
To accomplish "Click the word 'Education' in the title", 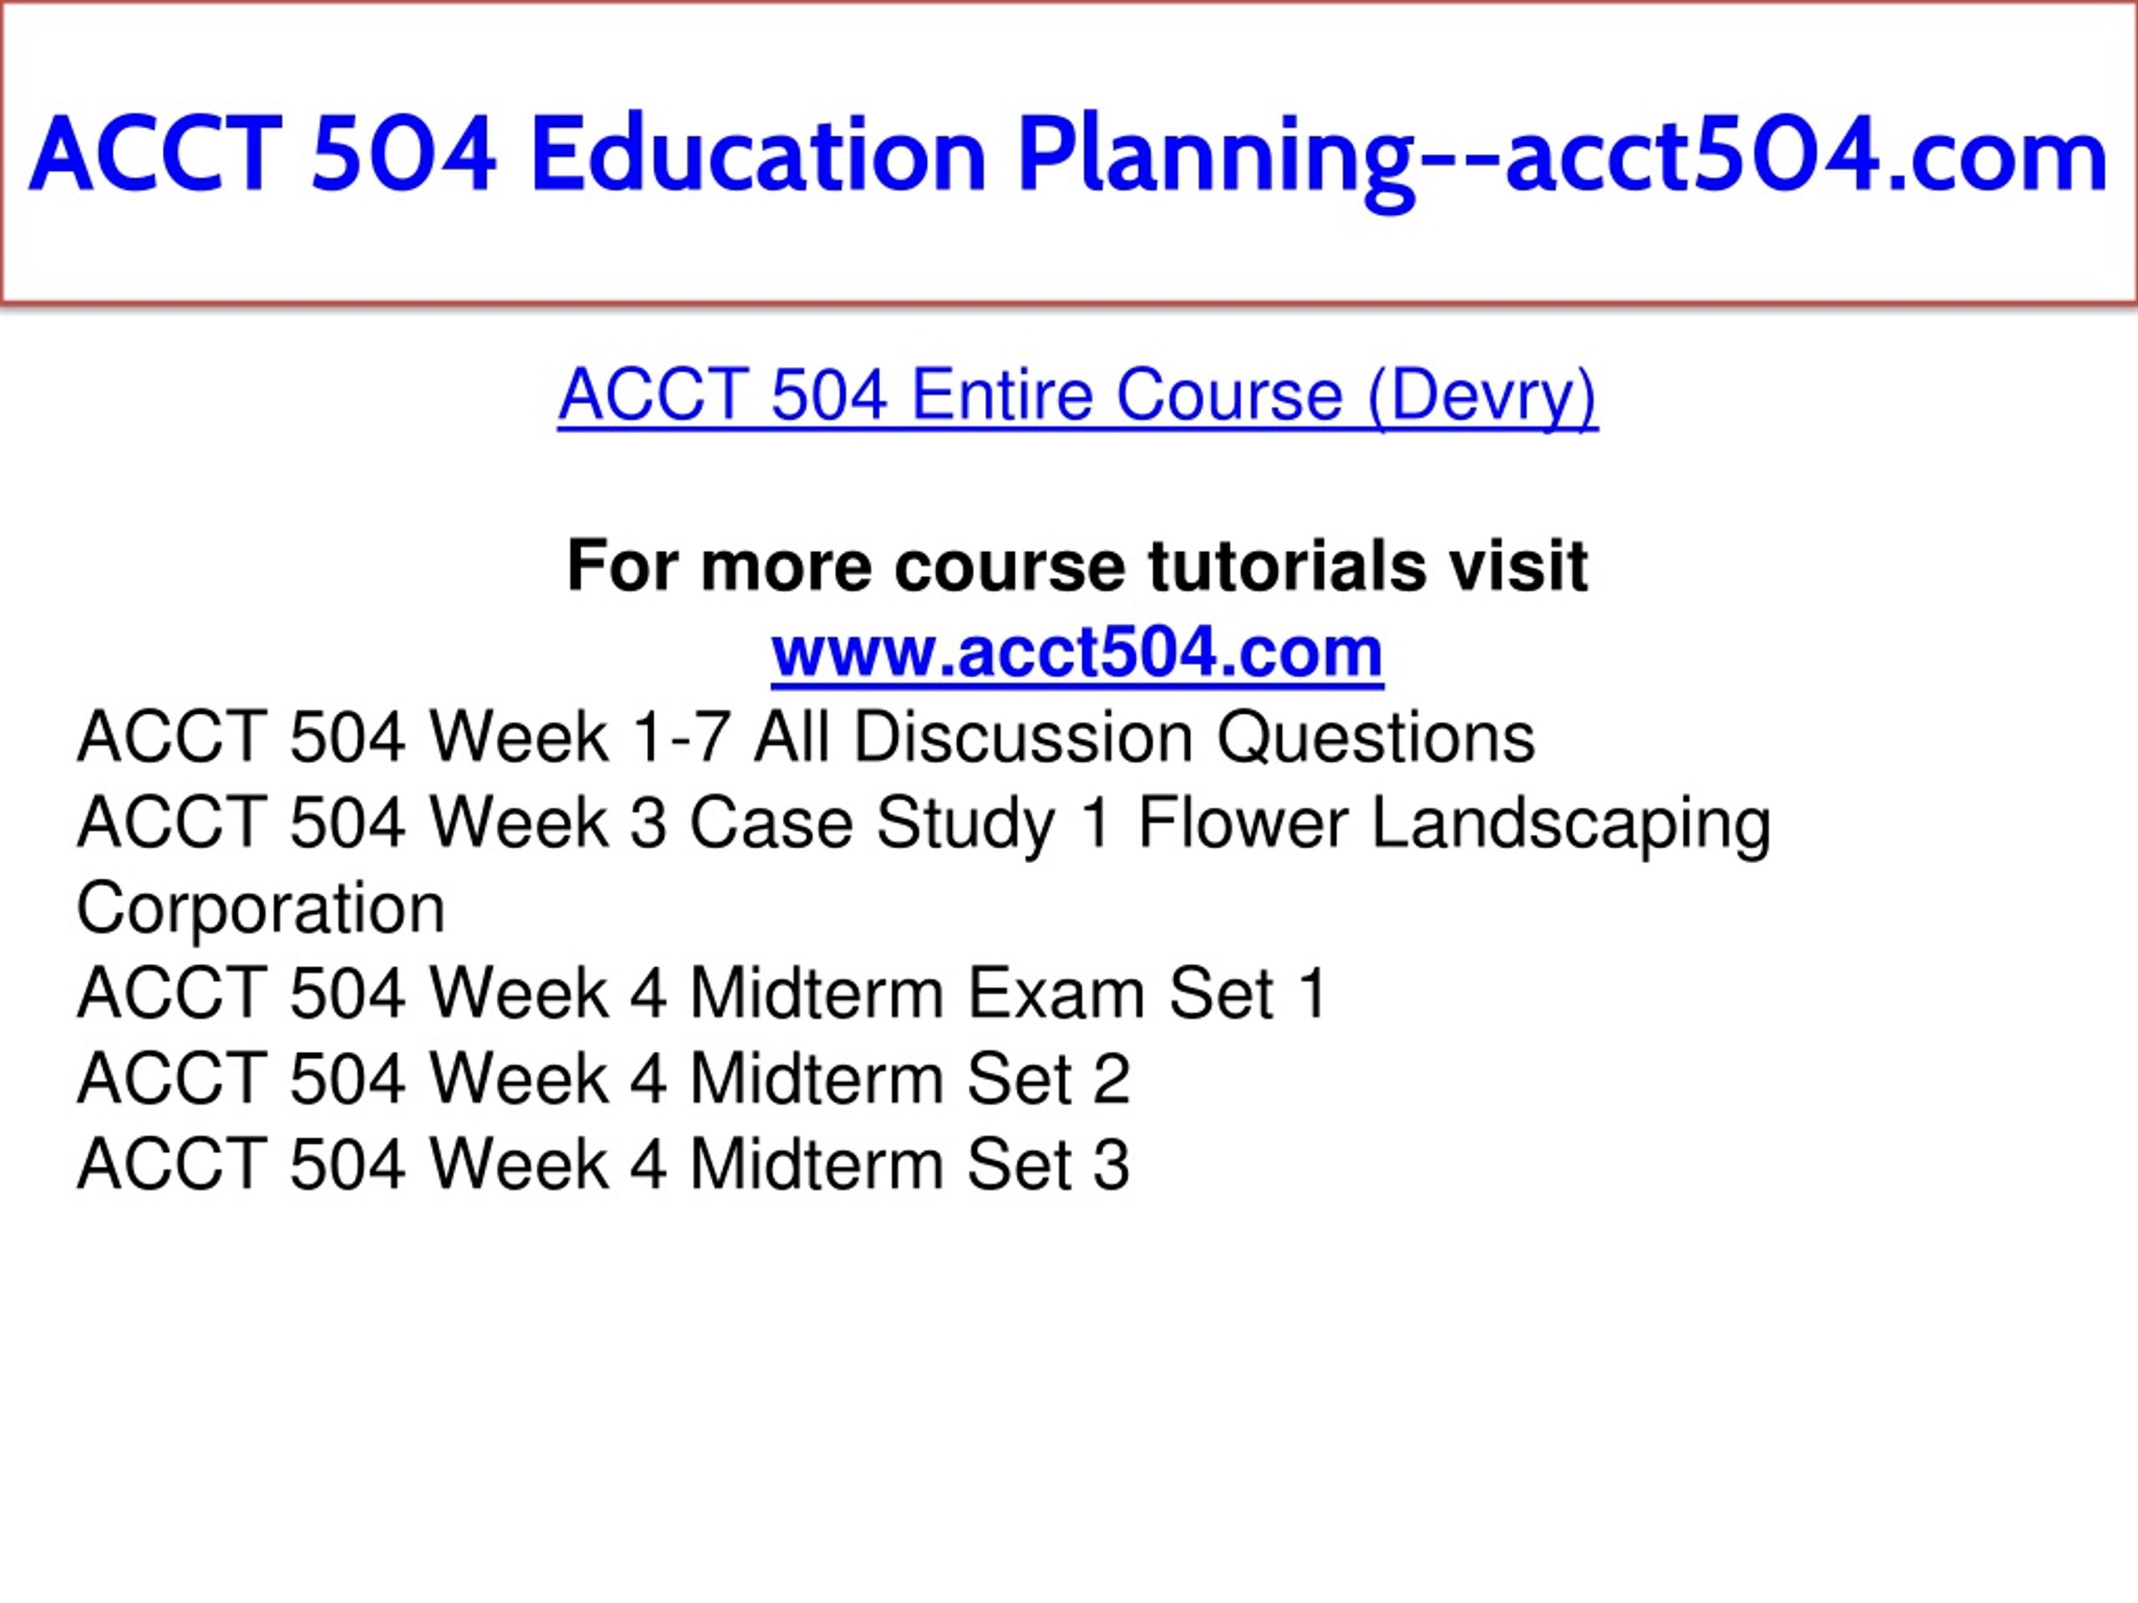I will [758, 154].
